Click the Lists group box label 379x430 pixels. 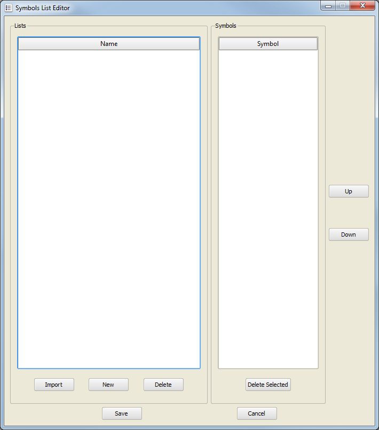[20, 26]
